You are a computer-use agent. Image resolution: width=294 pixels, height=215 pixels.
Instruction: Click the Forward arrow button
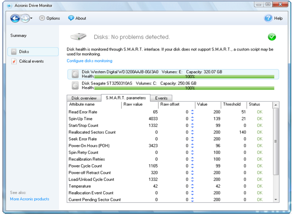25,18
